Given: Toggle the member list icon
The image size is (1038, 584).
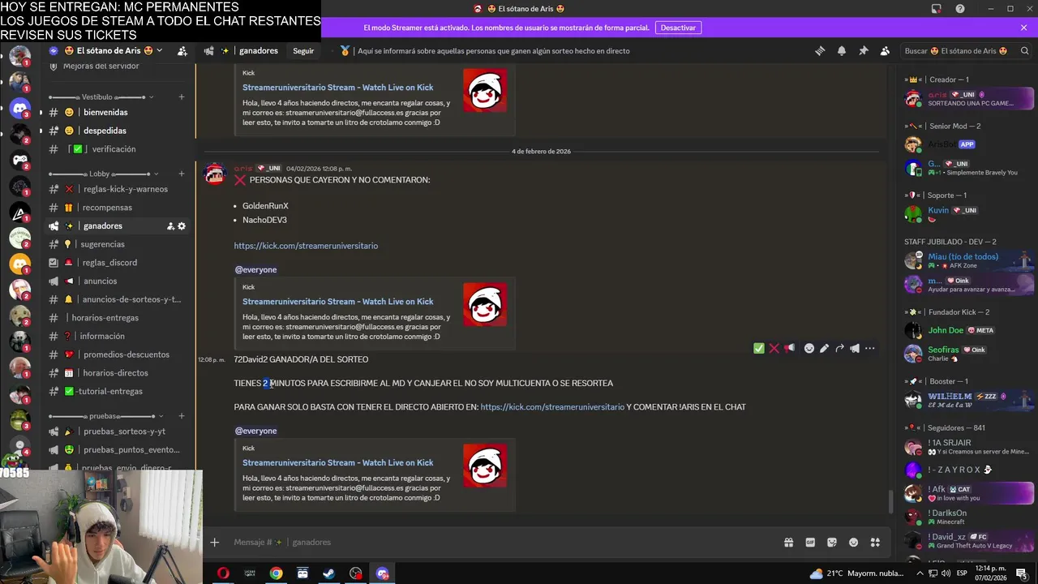Looking at the screenshot, I should [x=885, y=50].
